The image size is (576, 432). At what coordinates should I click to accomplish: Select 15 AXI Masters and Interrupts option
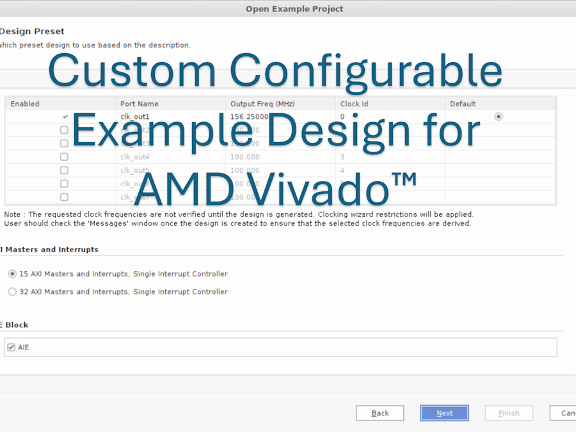coord(13,274)
